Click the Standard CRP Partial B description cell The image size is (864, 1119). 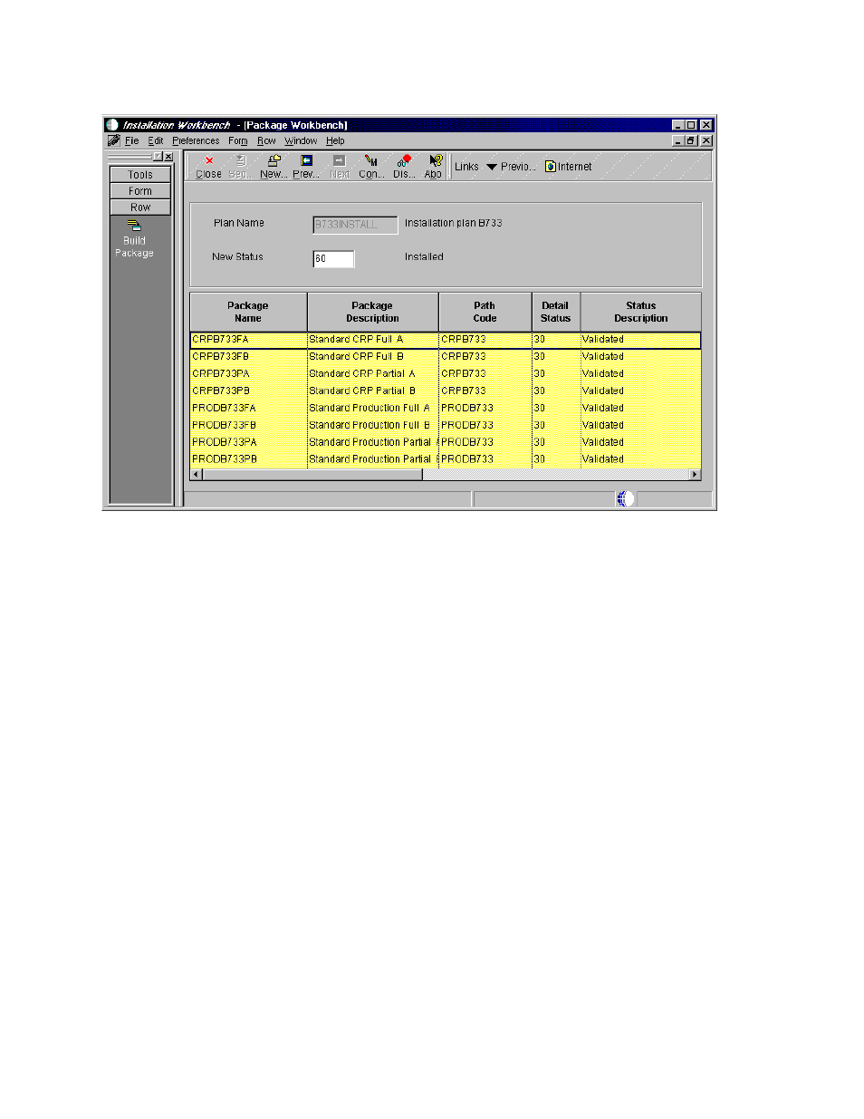pyautogui.click(x=372, y=391)
